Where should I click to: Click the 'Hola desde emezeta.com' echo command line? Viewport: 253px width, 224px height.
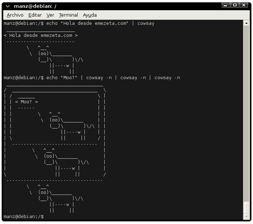pos(79,23)
